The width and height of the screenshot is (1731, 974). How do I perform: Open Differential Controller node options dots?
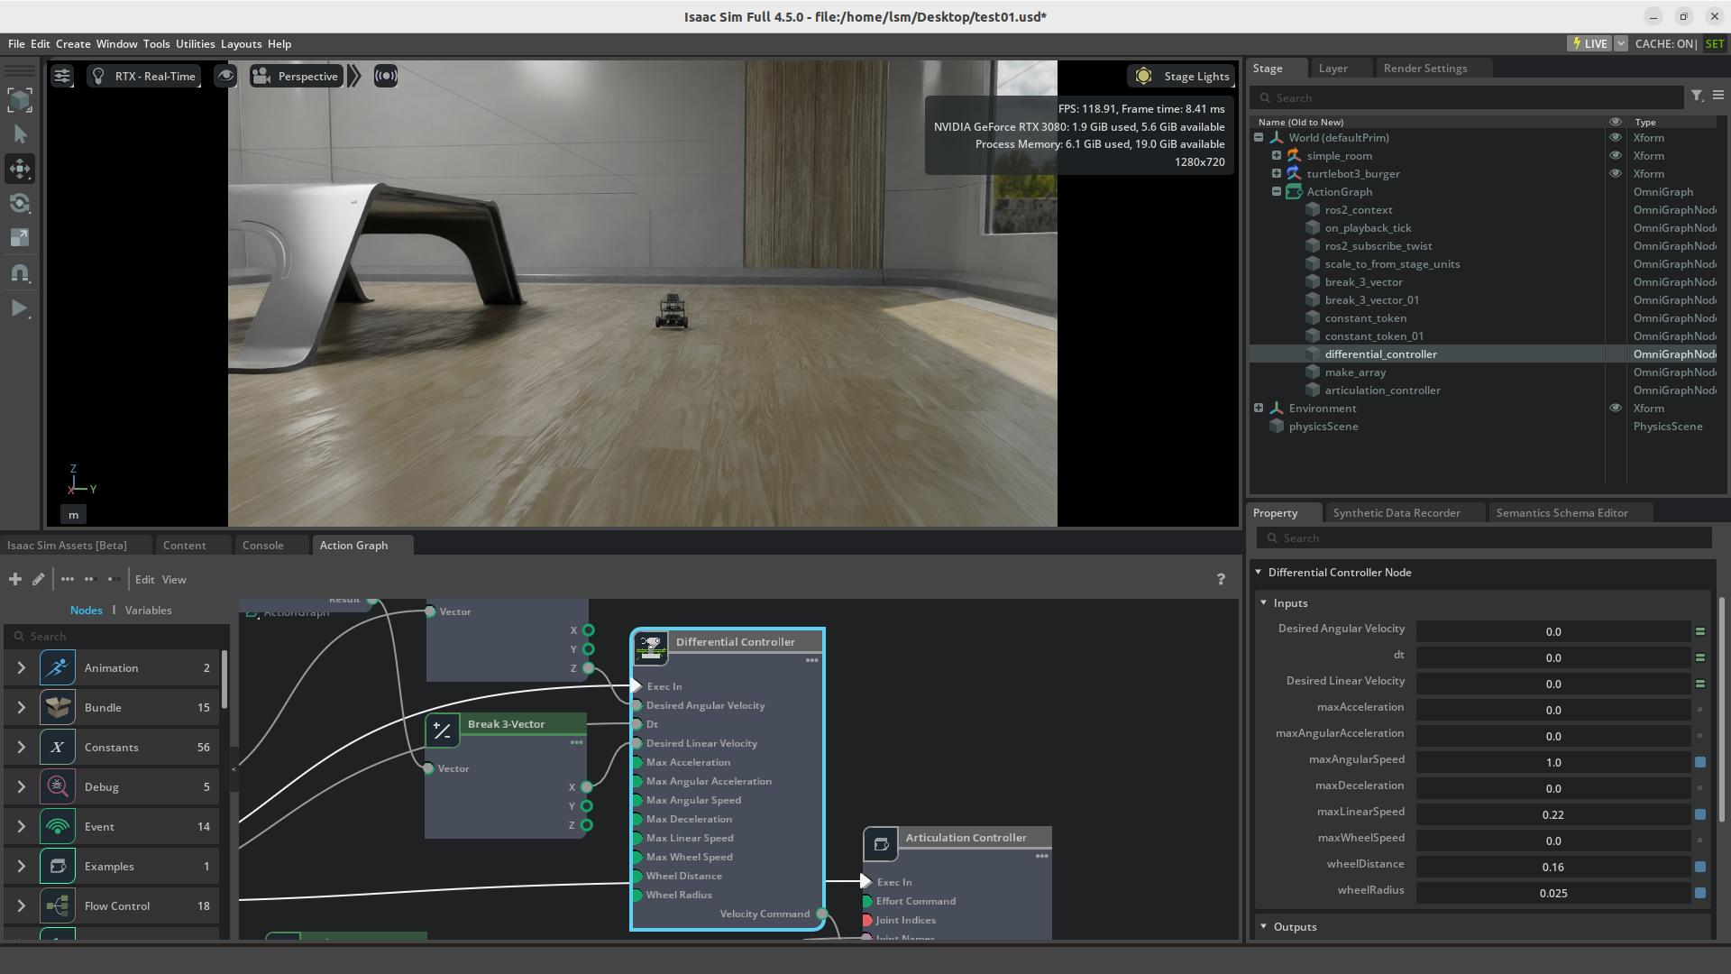pos(812,660)
